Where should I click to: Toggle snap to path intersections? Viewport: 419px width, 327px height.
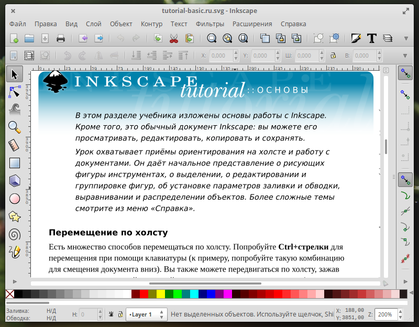click(x=405, y=211)
